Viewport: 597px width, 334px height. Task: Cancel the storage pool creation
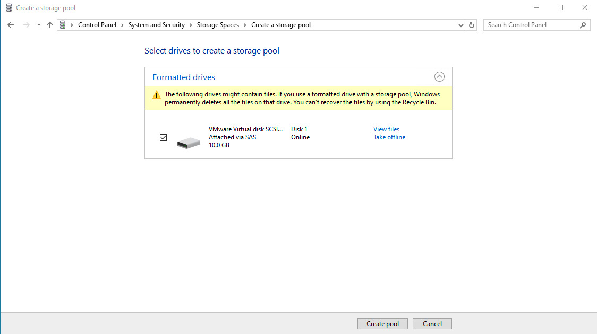tap(432, 323)
